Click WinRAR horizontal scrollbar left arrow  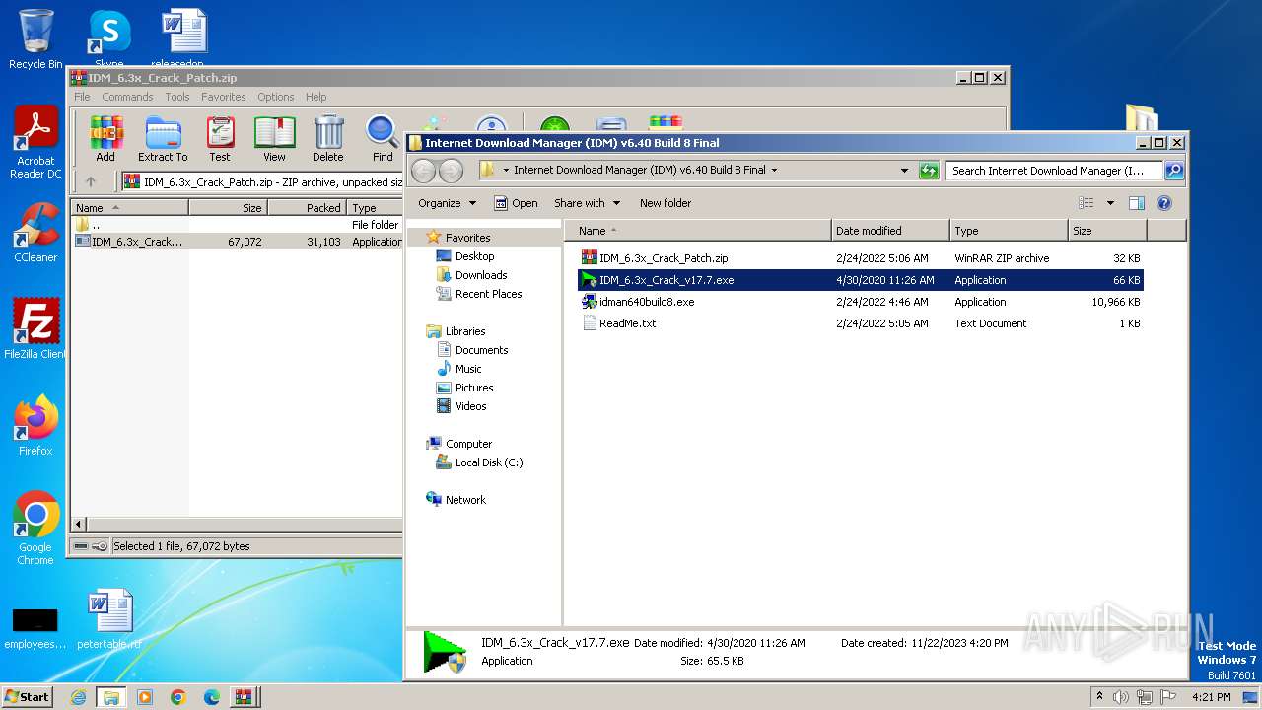[x=79, y=523]
